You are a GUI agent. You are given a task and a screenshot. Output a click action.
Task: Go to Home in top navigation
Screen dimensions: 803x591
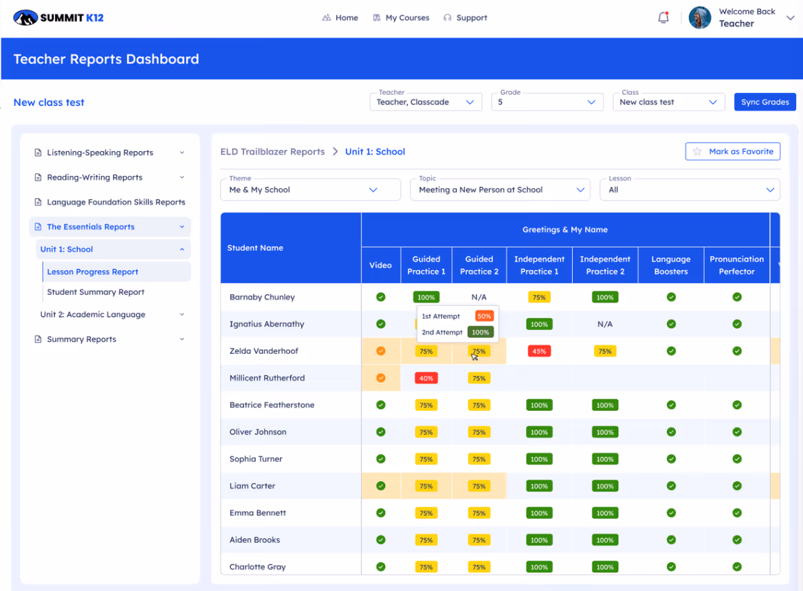click(x=340, y=18)
